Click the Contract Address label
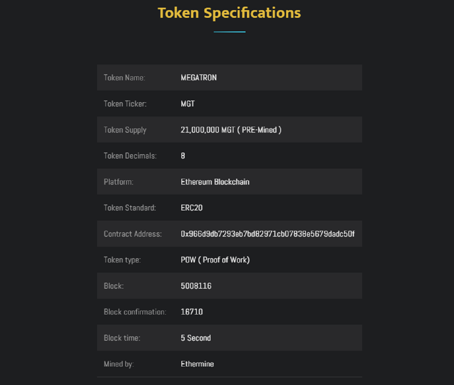Screen dimensions: 454x385 click(133, 234)
